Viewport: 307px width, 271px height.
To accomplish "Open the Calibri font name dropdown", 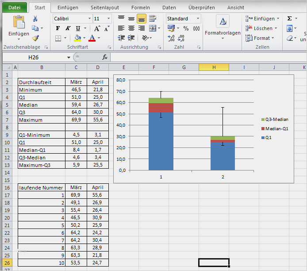I will 89,19.
